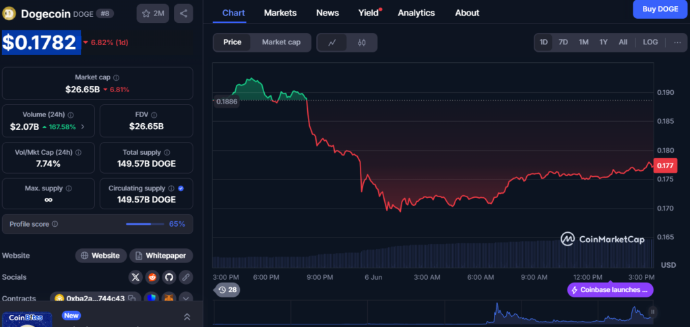Open Dogecoin's X (Twitter) social page
The width and height of the screenshot is (690, 327).
tap(135, 277)
